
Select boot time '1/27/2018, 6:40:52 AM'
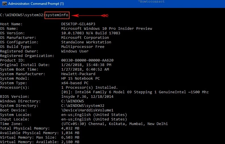coord(85,69)
